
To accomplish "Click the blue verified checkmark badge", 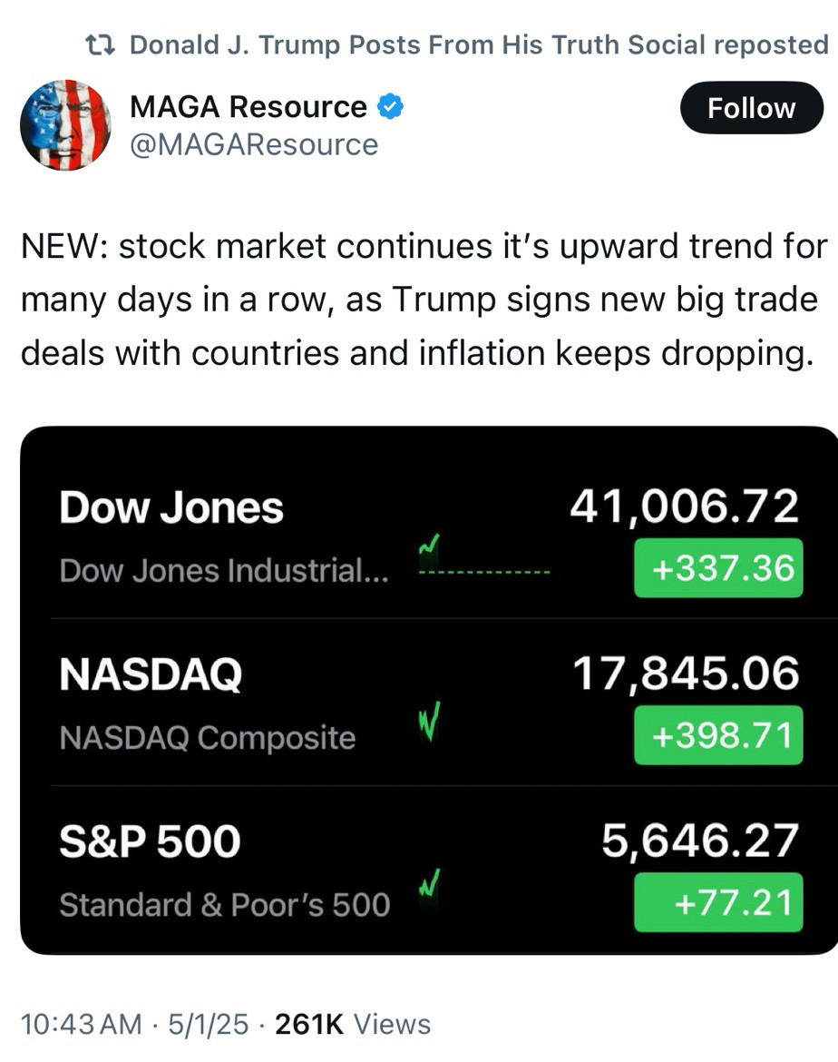I will [x=390, y=107].
